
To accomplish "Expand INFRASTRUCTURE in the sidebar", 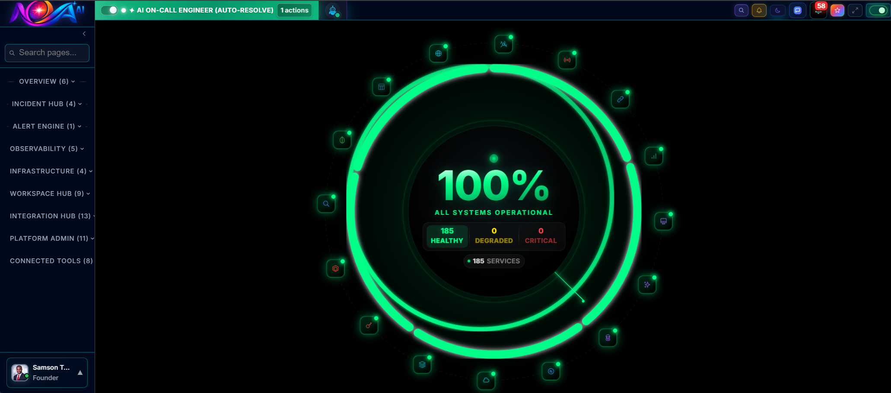I will tap(48, 171).
